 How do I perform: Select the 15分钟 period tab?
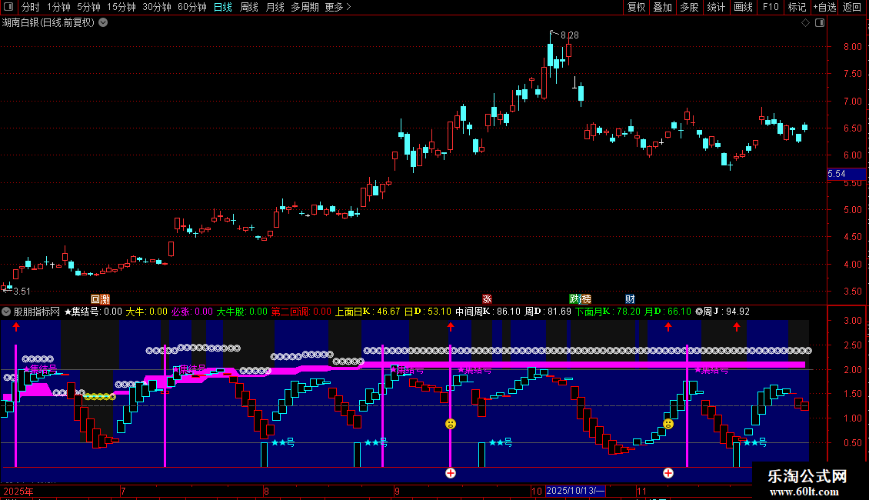[x=121, y=7]
